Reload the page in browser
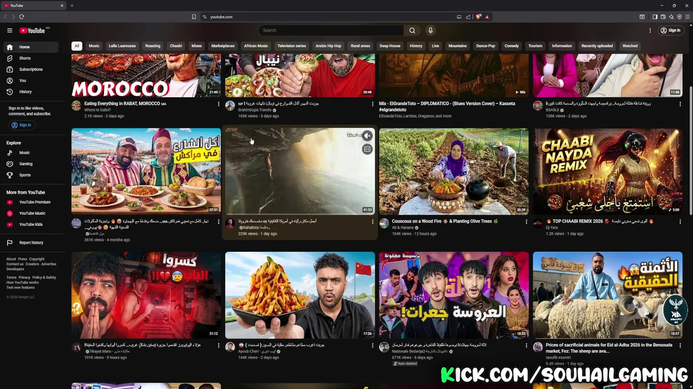 (22, 17)
